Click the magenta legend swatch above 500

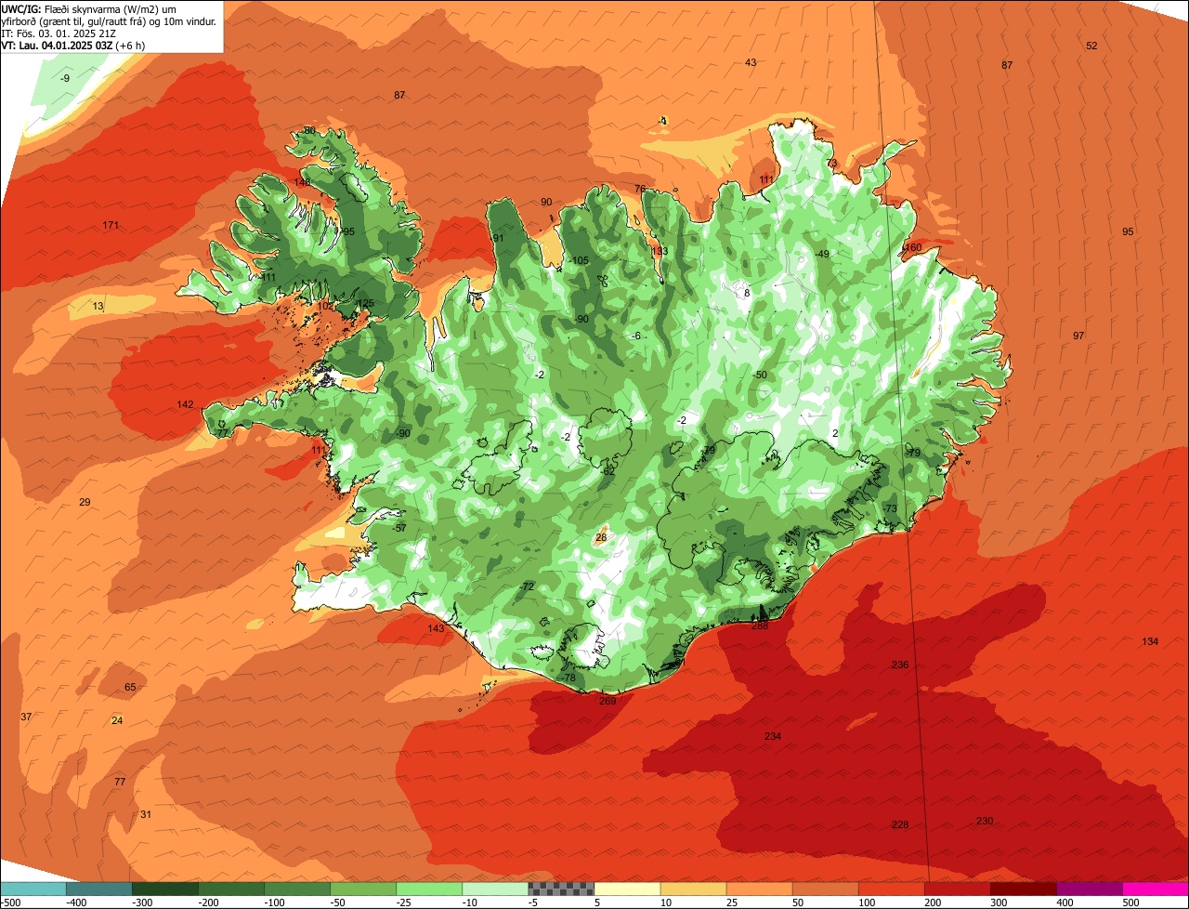point(1156,889)
